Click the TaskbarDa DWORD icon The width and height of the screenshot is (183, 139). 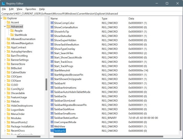52,96
